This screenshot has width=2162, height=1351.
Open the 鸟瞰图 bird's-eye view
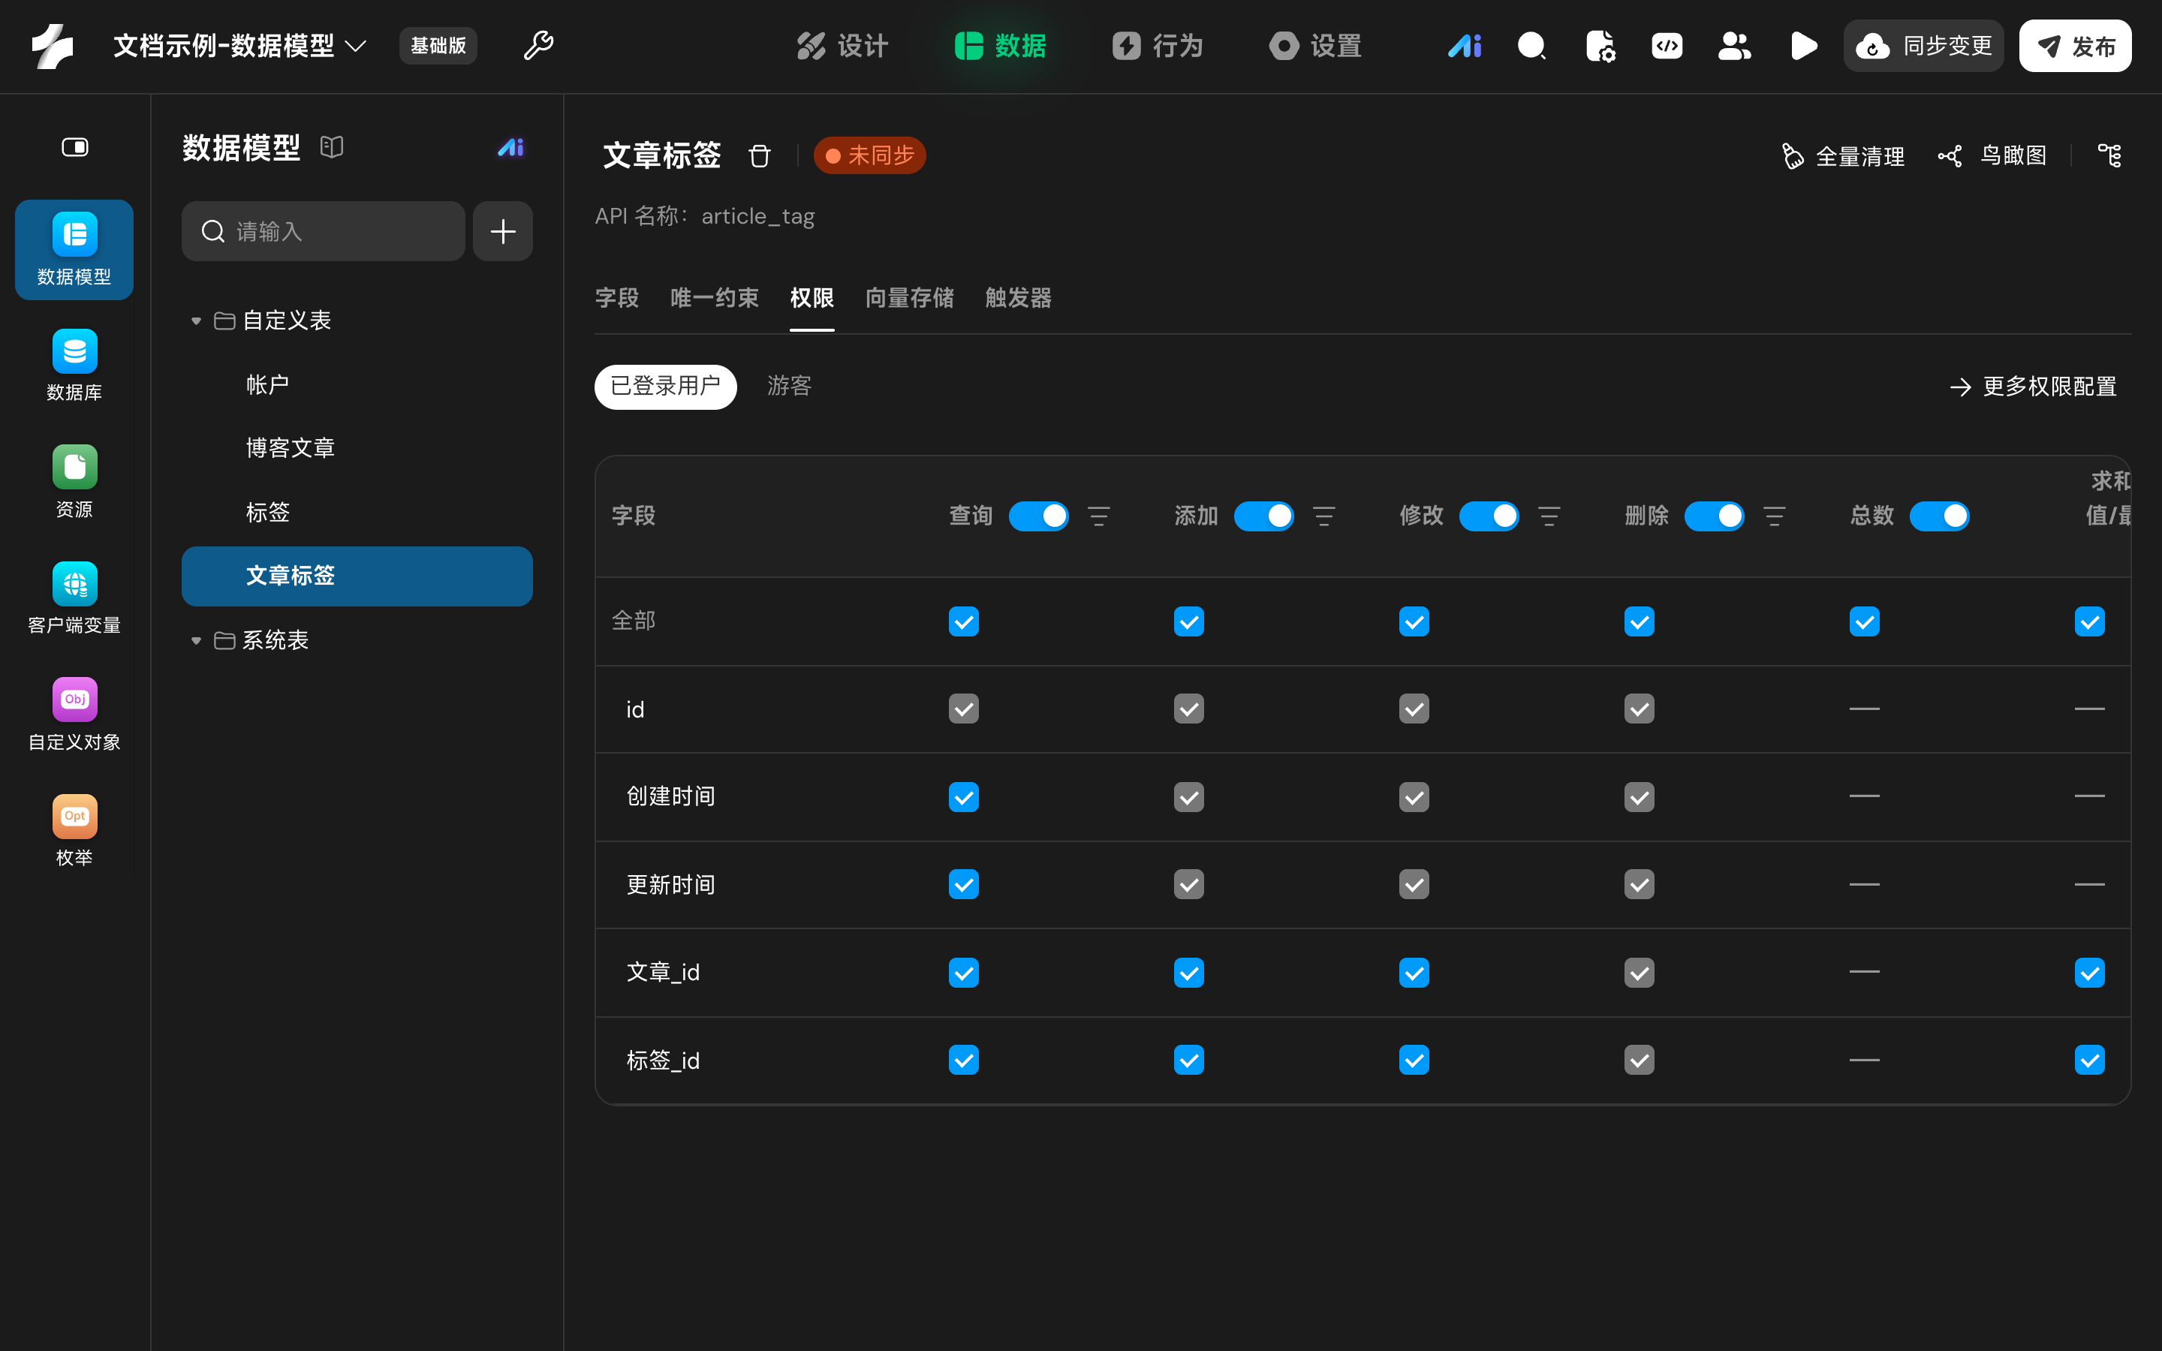[x=1992, y=155]
